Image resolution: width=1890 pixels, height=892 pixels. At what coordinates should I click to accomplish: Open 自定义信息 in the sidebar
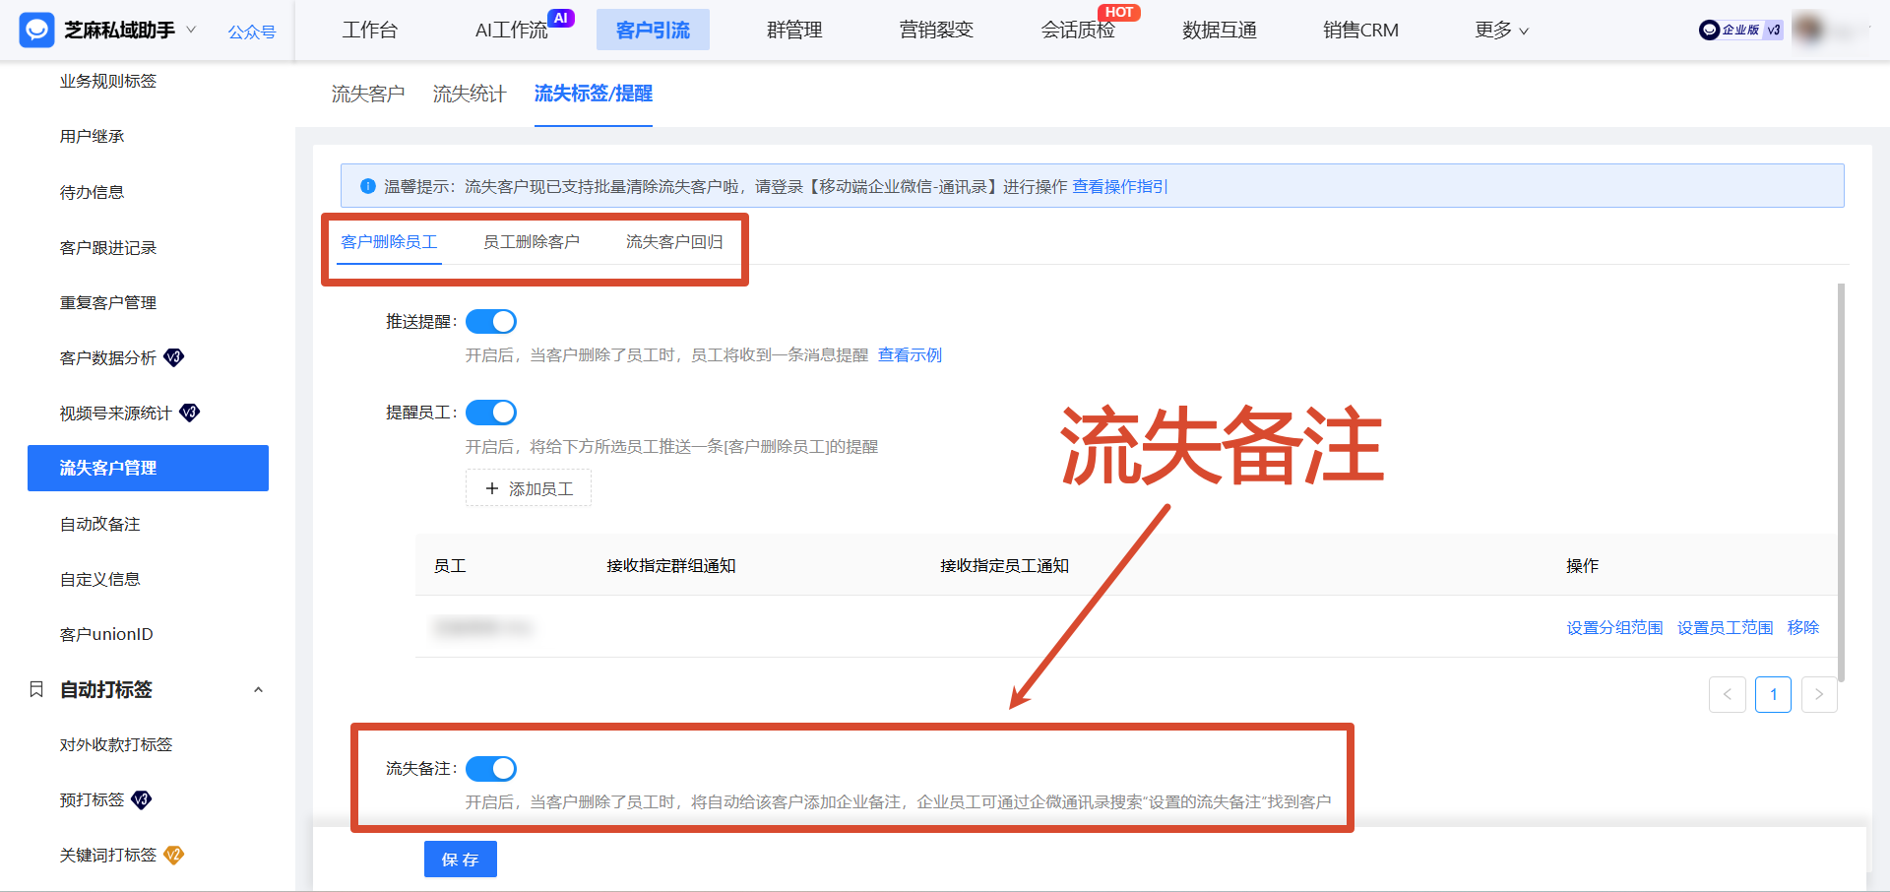click(100, 580)
